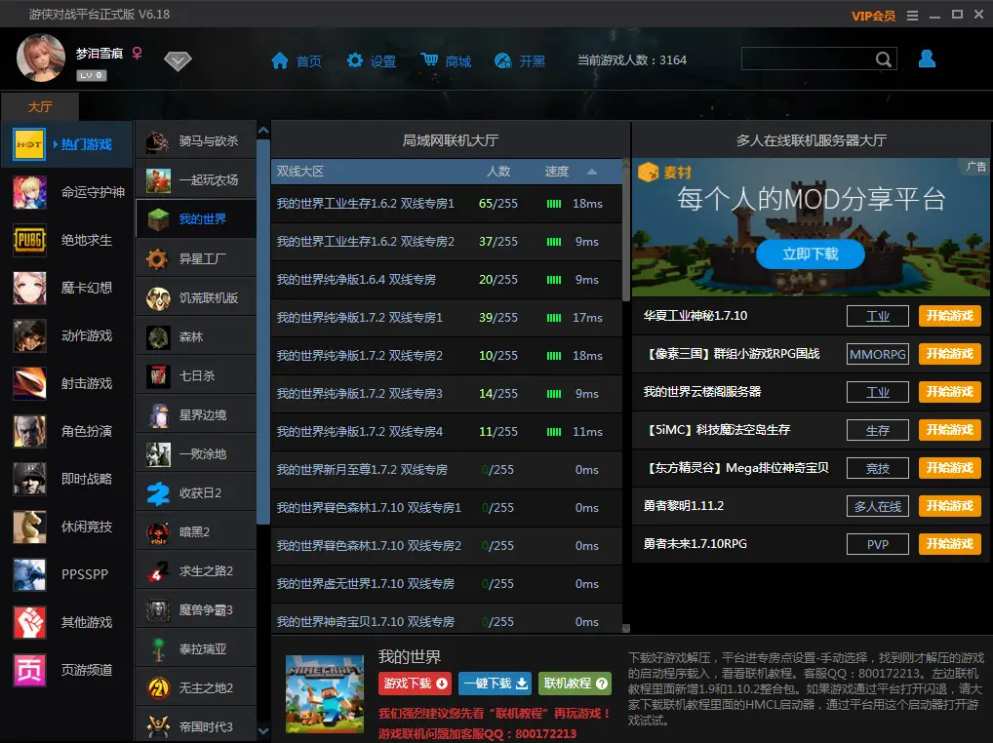993x743 pixels.
Task: Select 一起玩农场 game icon
Action: point(158,180)
